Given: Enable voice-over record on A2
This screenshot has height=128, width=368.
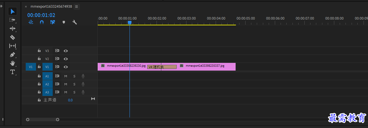Looking at the screenshot, I should click(83, 84).
